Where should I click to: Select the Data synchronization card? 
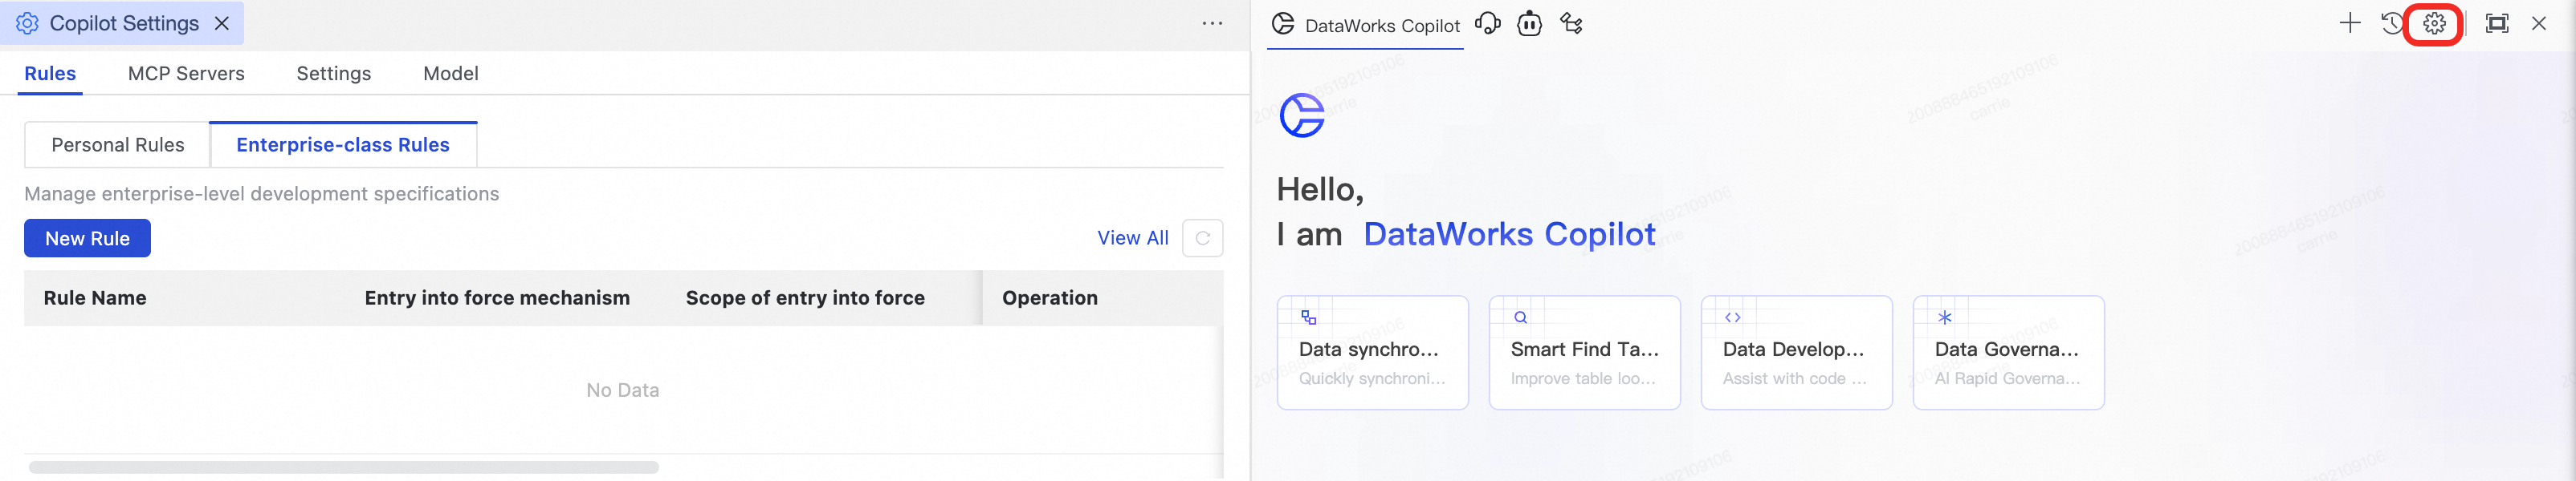pos(1372,352)
